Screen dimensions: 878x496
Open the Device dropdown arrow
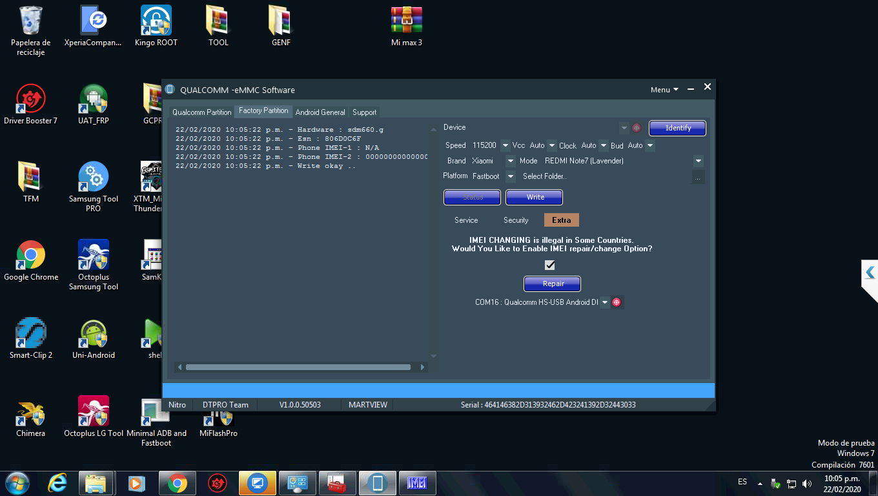pos(624,128)
